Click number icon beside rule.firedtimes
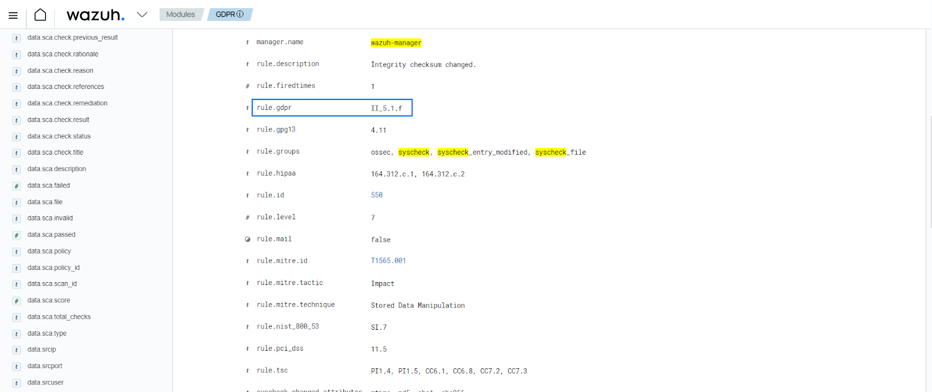932x392 pixels. 248,86
